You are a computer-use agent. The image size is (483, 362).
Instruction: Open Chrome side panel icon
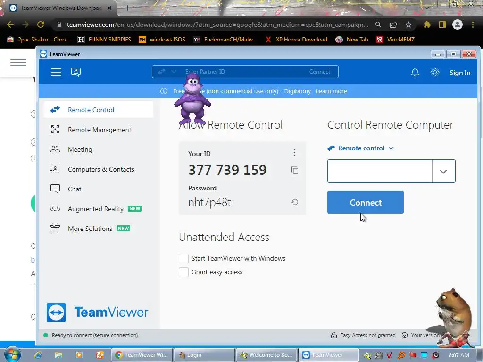pos(442,25)
